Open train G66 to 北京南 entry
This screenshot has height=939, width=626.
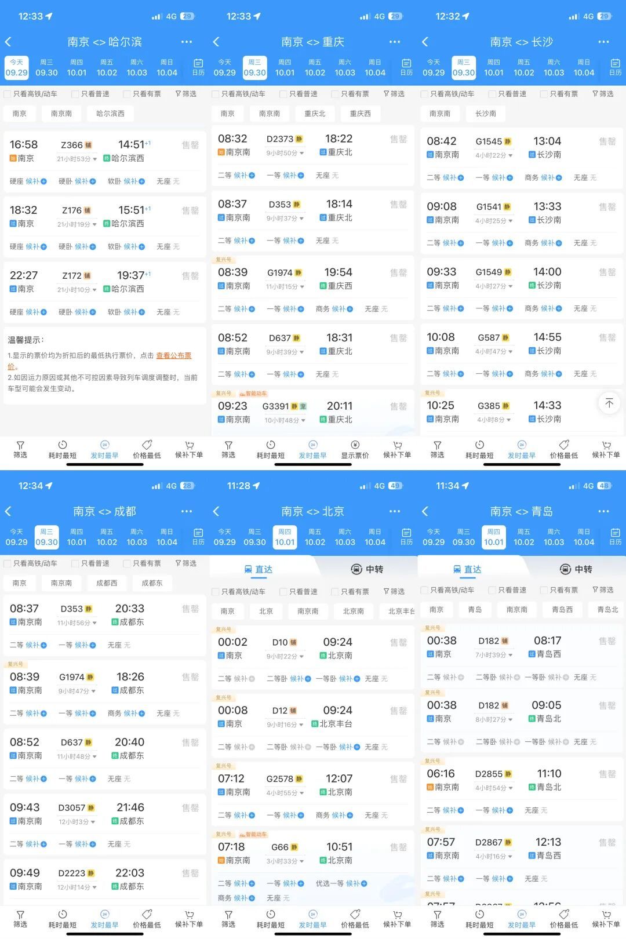313,853
